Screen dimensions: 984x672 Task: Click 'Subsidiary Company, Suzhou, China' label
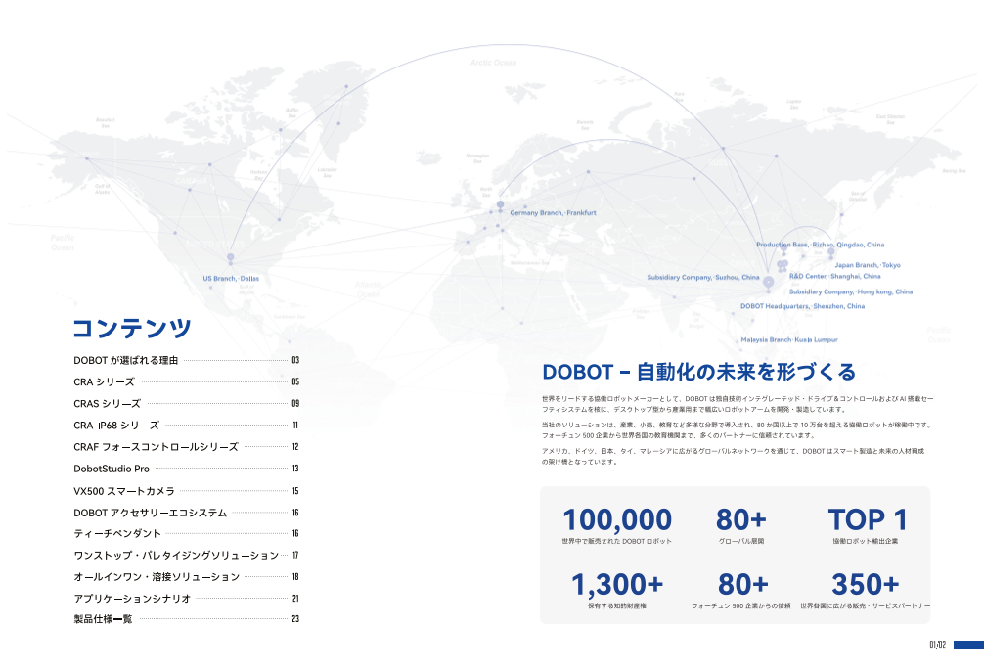click(703, 278)
